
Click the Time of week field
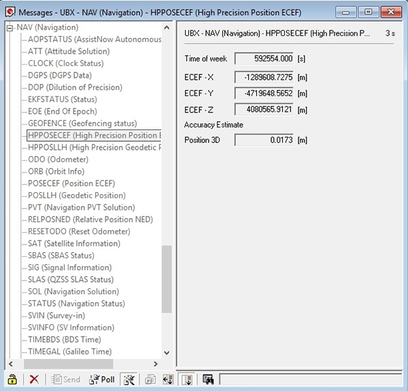pos(265,59)
